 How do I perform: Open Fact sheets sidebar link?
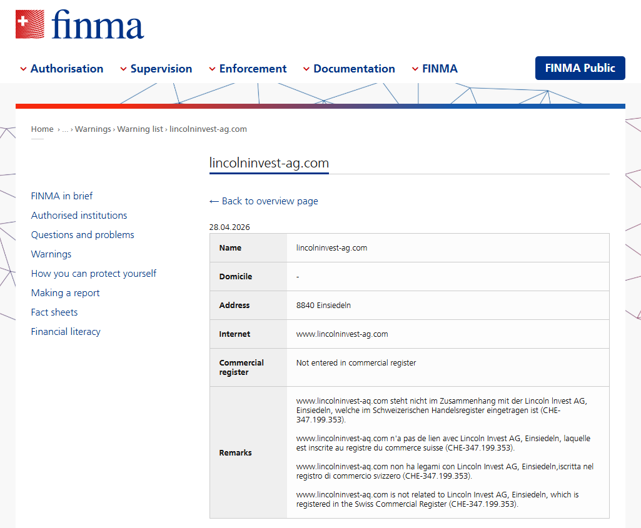(x=54, y=312)
